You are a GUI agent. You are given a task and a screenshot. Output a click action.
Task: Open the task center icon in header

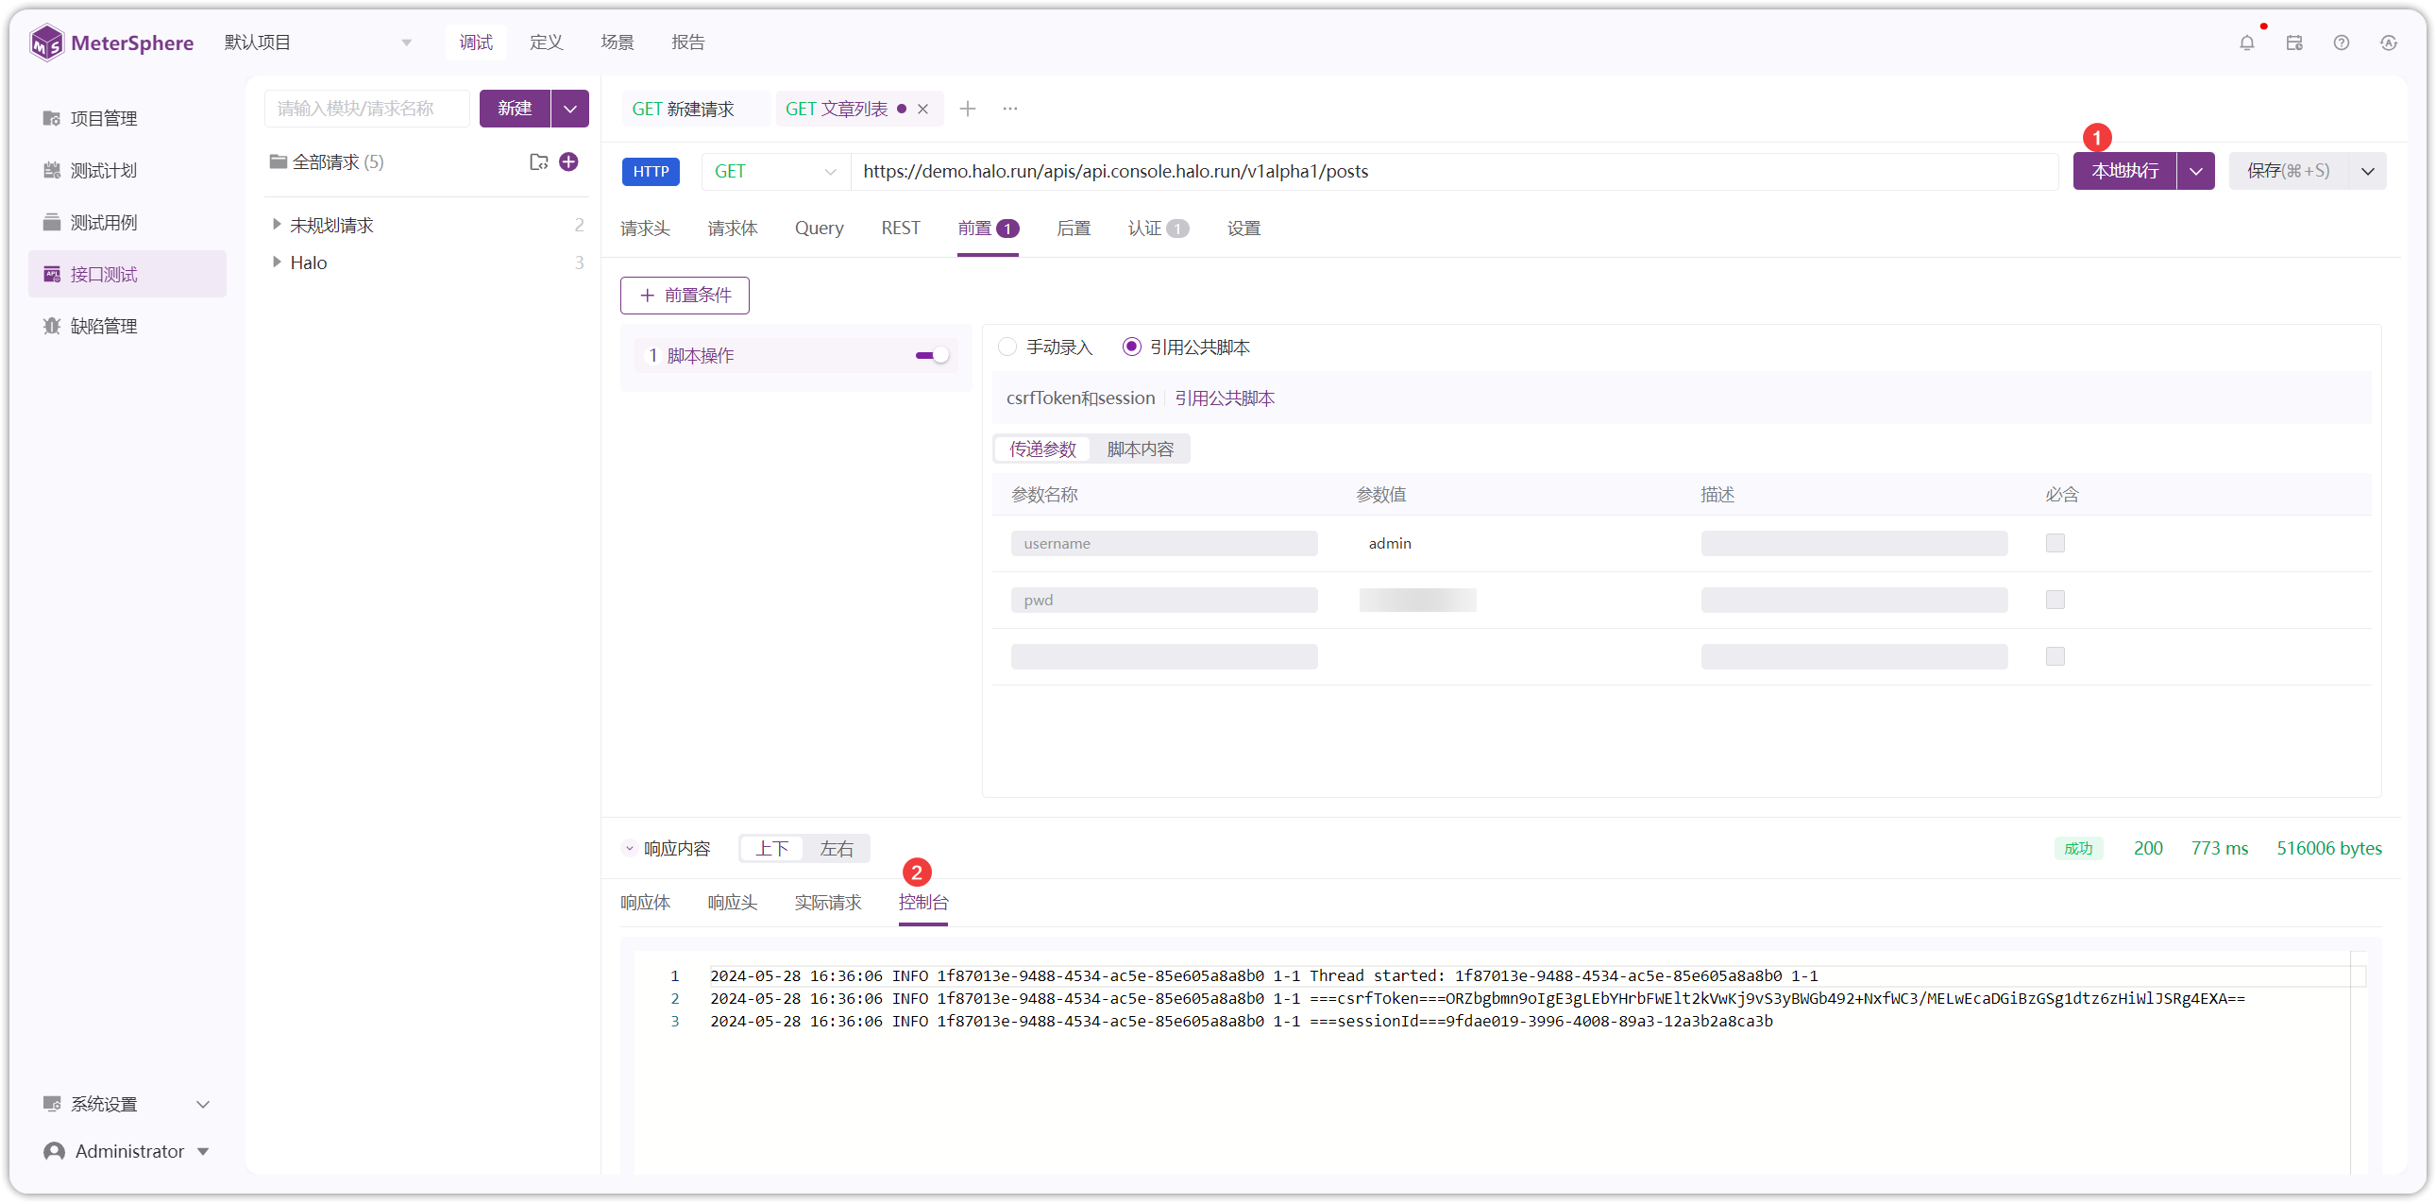[2294, 42]
